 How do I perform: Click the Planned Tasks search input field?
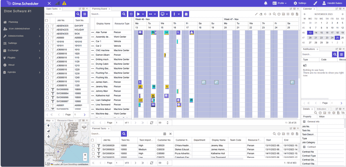pos(106,134)
